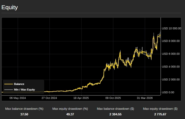Viewport: 185px width, 119px height.
Task: Click the 37.50 drawdown value
Action: click(x=24, y=114)
